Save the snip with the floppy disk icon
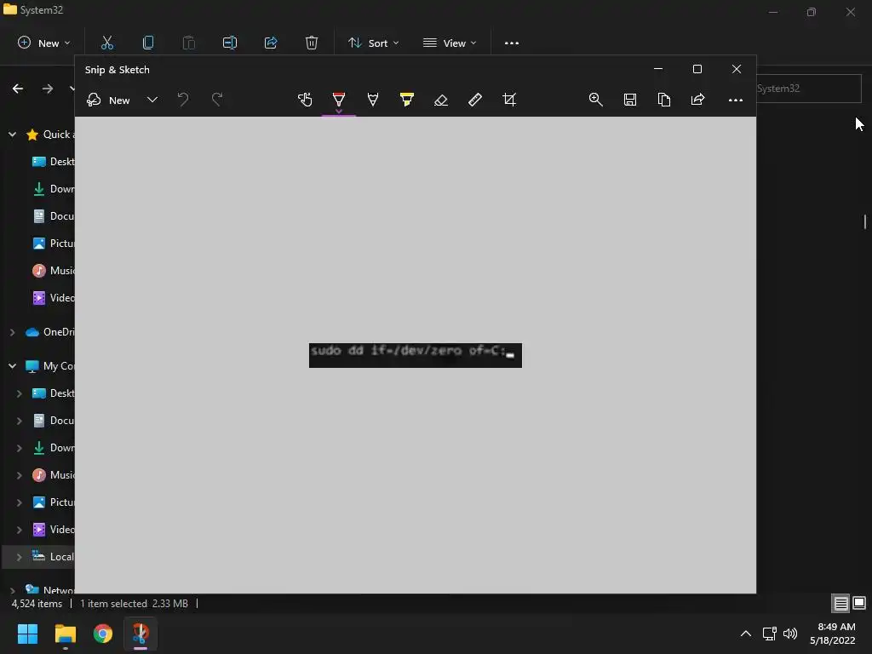This screenshot has width=872, height=654. [x=629, y=100]
